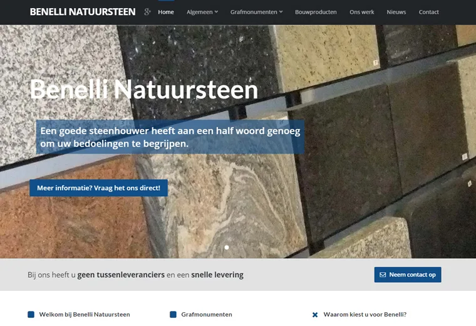
Task: Open the Bouwproducten page
Action: 316,12
